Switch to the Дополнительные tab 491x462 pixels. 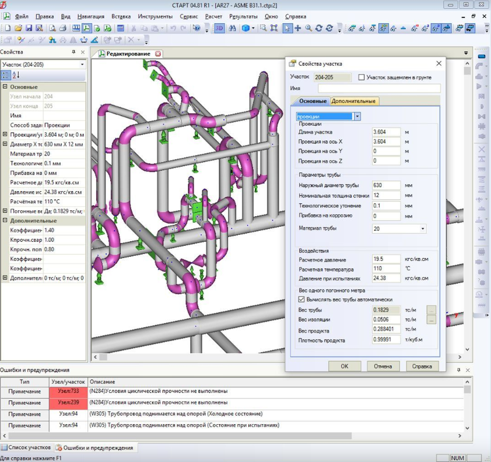click(x=355, y=101)
